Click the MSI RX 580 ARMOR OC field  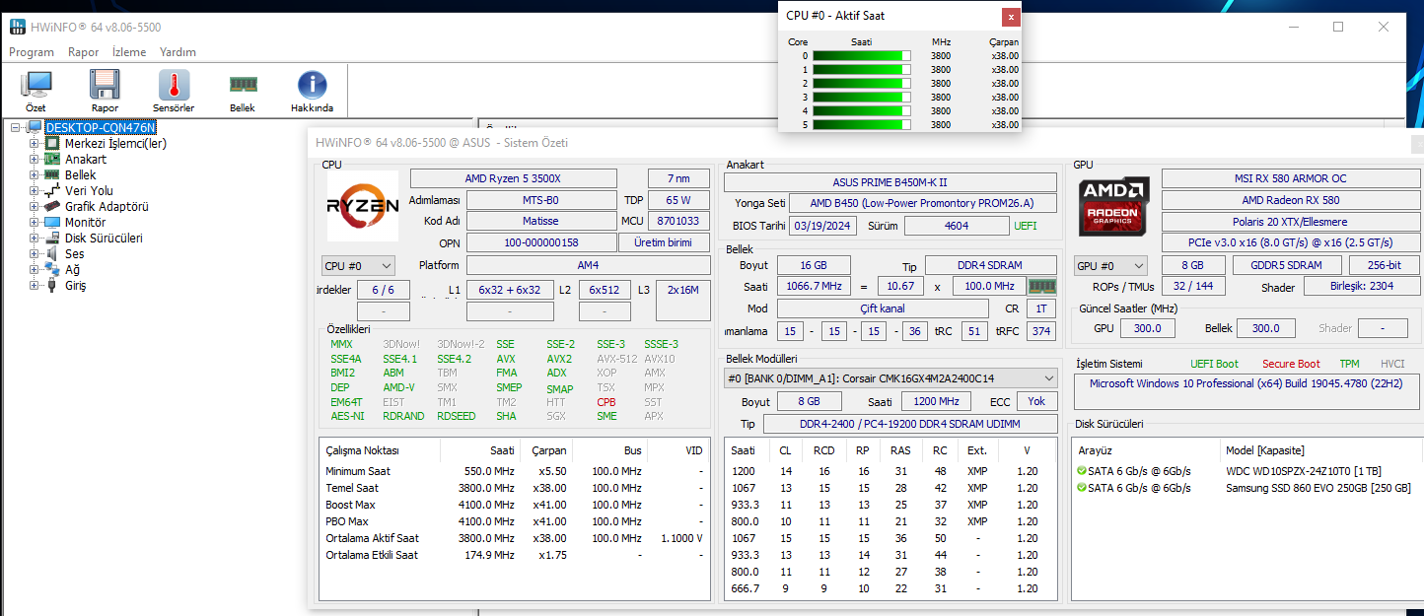point(1290,178)
